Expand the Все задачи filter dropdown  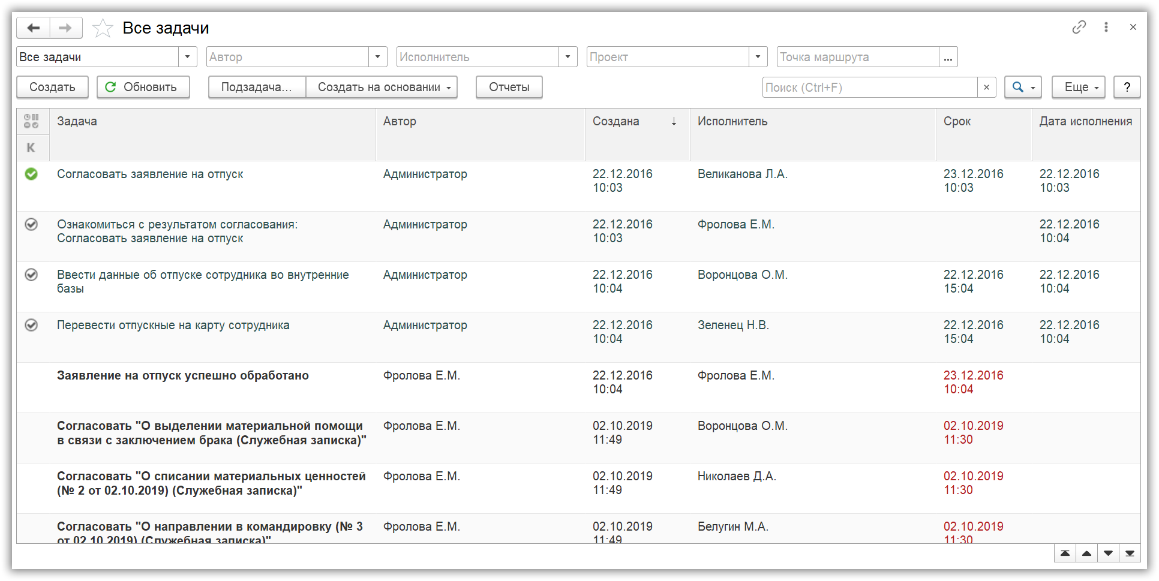pyautogui.click(x=187, y=57)
